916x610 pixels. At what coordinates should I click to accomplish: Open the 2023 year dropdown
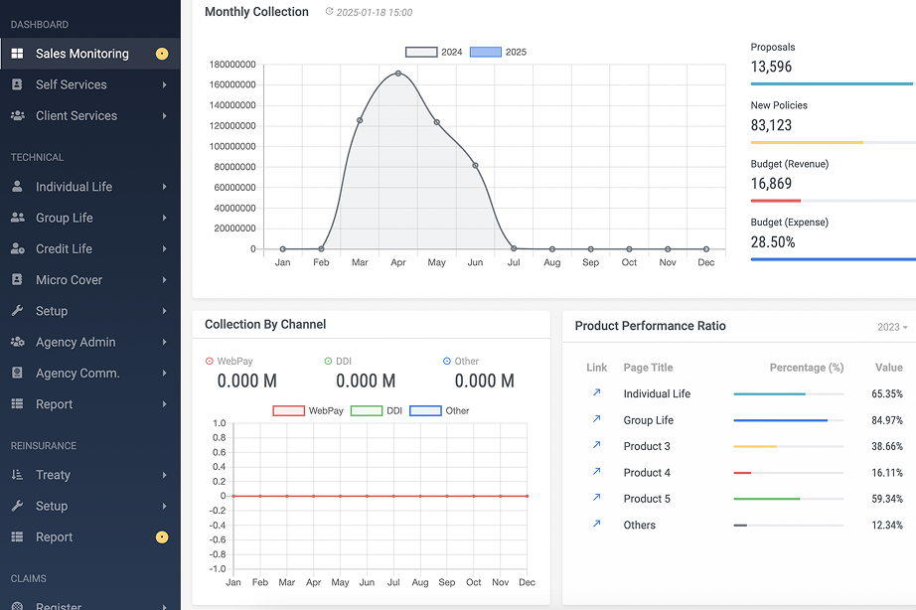pyautogui.click(x=891, y=327)
